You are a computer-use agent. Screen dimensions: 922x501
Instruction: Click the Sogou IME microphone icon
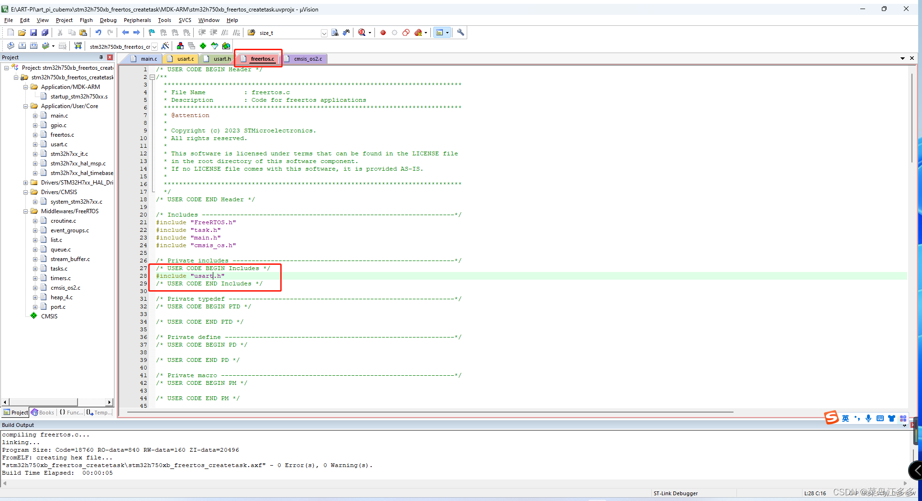[x=868, y=418]
